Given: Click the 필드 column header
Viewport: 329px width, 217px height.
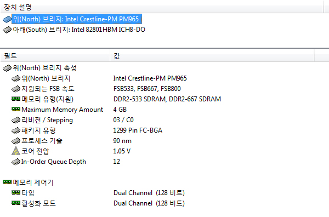Looking at the screenshot, I should click(x=55, y=56).
